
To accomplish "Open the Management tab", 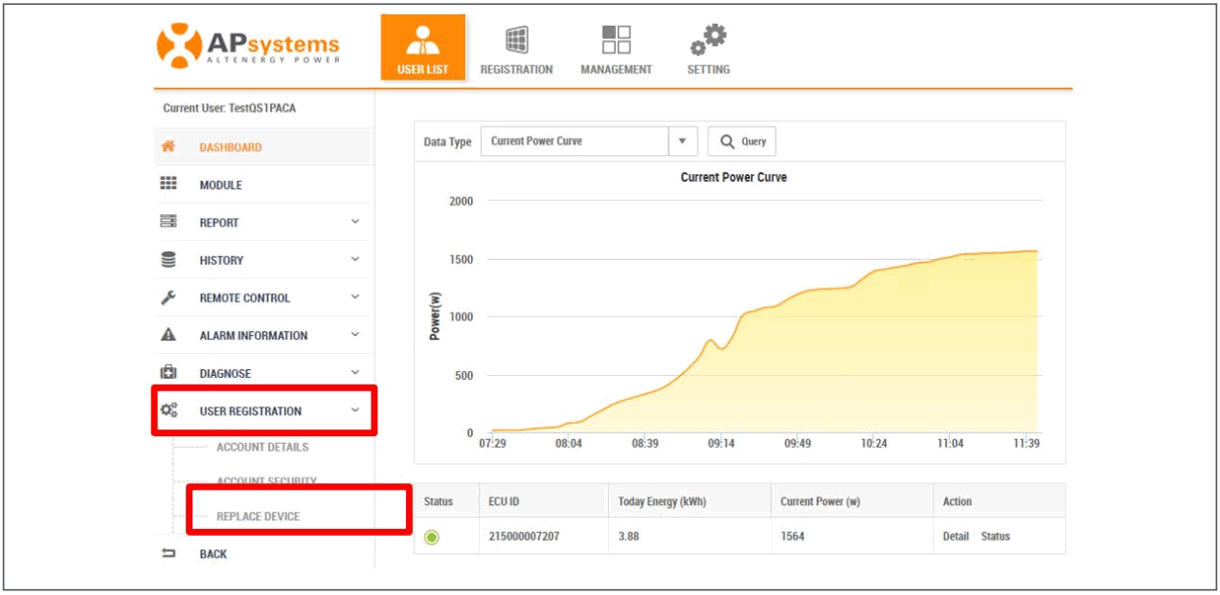I will click(616, 51).
